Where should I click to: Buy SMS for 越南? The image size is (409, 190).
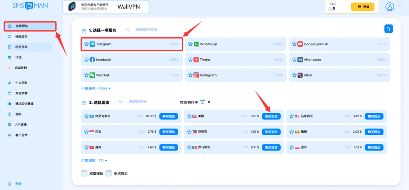tap(169, 148)
